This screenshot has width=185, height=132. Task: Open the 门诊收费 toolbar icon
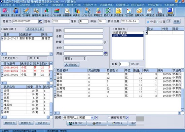point(57,12)
